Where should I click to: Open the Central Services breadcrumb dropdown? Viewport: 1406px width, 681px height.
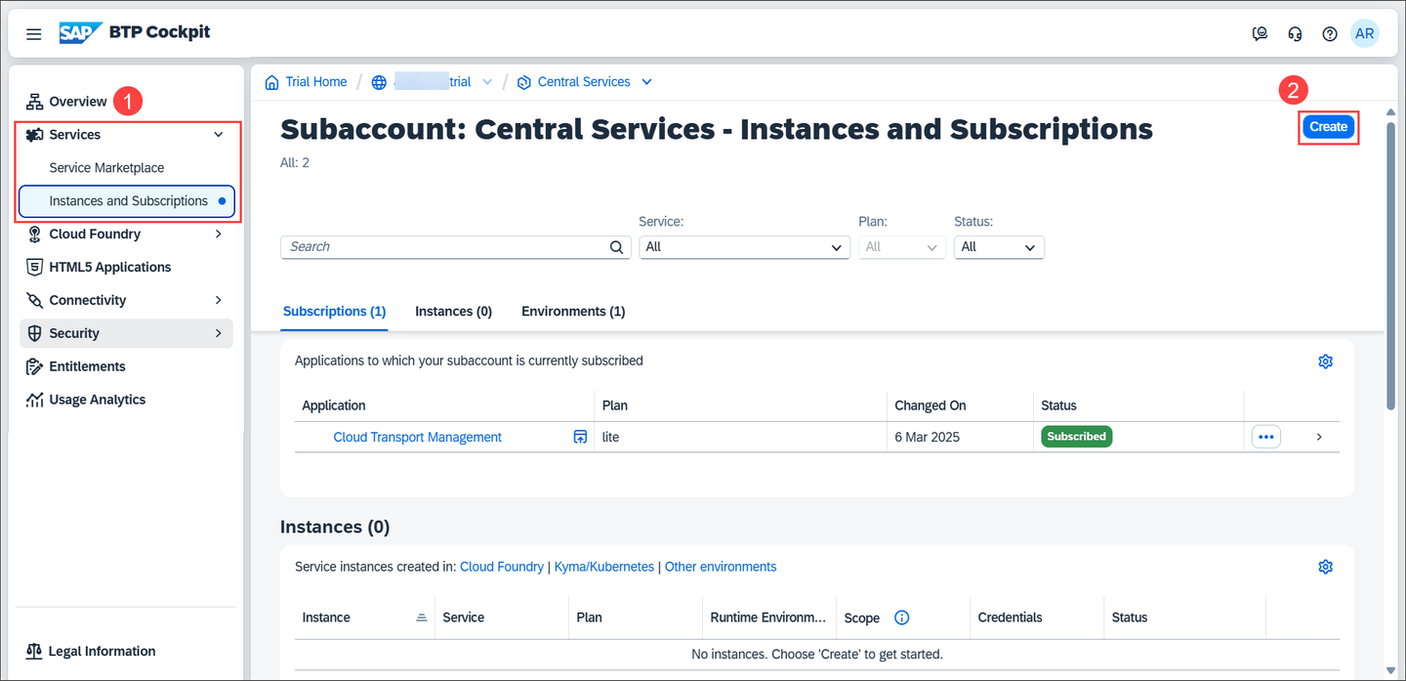646,82
